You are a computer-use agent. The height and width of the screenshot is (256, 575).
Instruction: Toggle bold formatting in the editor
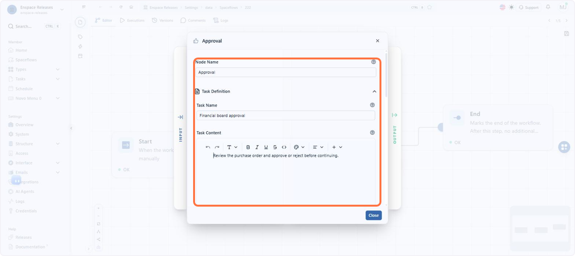click(248, 147)
